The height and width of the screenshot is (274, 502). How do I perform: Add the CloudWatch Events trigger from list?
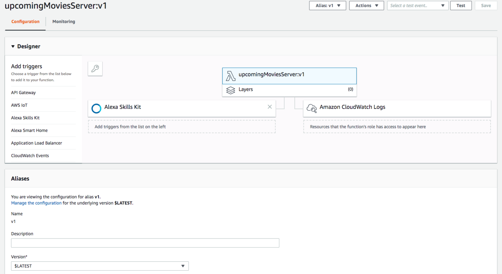pyautogui.click(x=30, y=156)
